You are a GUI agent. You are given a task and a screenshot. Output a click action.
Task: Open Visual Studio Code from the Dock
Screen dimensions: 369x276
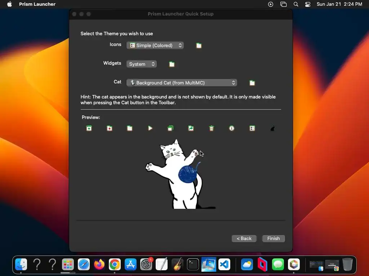point(224,264)
